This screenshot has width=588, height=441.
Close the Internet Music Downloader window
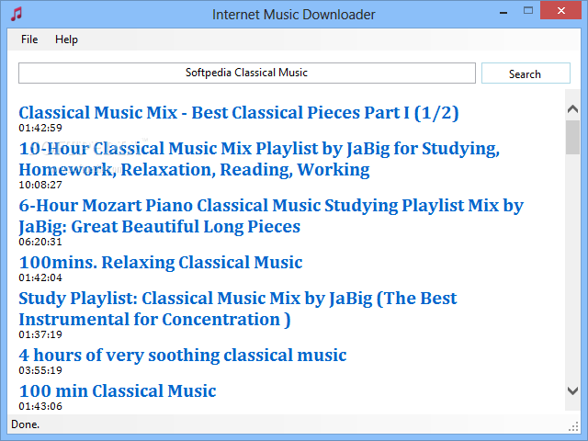click(561, 10)
